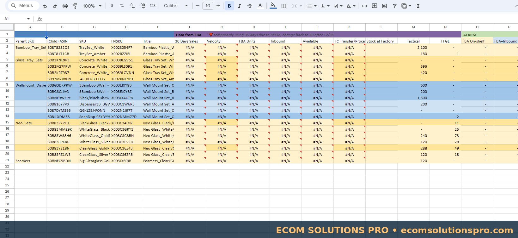518x238 pixels.
Task: Print the spreadsheet
Action: click(65, 6)
